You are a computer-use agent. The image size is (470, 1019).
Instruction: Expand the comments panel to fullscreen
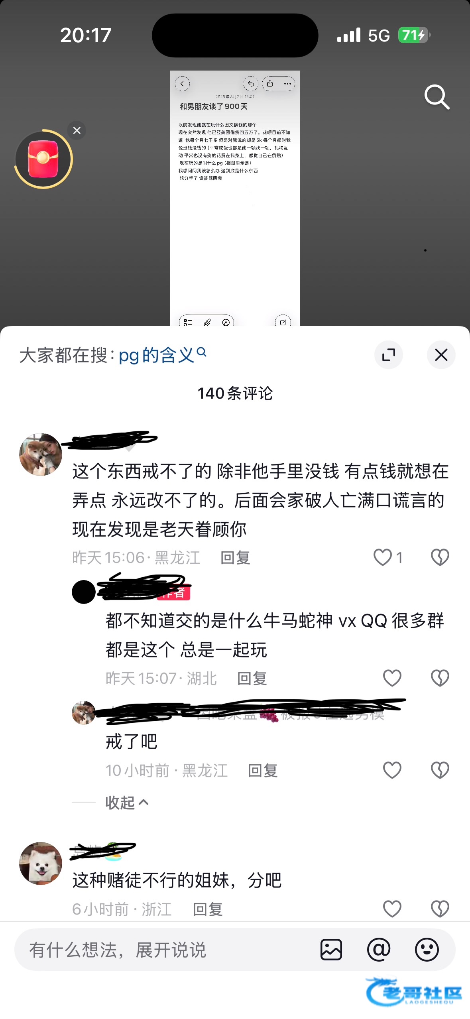tap(389, 355)
